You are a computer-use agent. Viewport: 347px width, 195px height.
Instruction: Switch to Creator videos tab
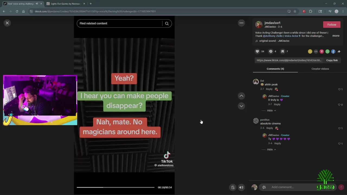[320, 69]
